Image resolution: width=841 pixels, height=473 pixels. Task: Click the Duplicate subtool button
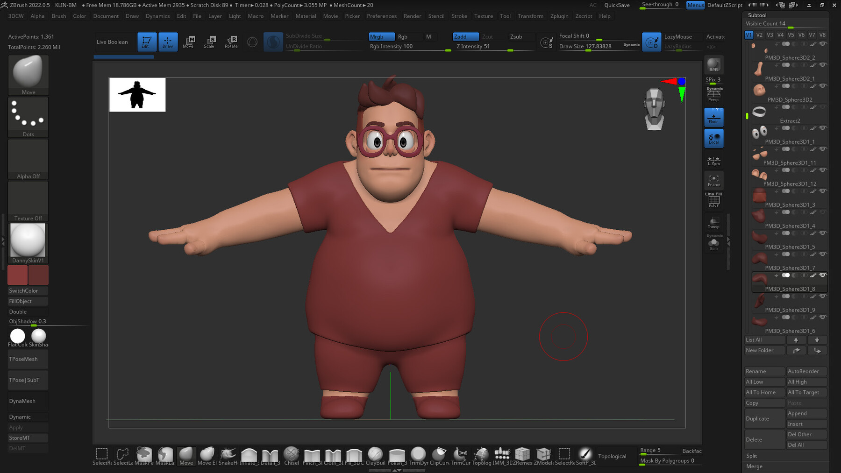[x=764, y=419]
